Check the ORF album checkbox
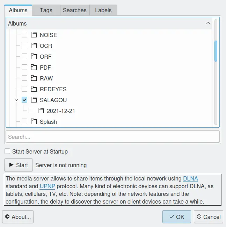This screenshot has height=227, width=226. tap(24, 56)
